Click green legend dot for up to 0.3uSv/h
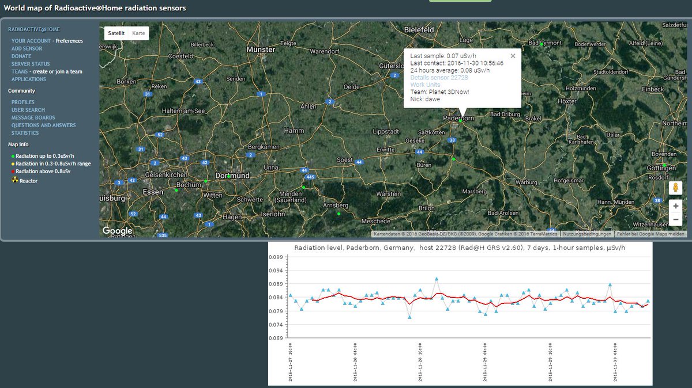This screenshot has height=388, width=692. (x=13, y=156)
